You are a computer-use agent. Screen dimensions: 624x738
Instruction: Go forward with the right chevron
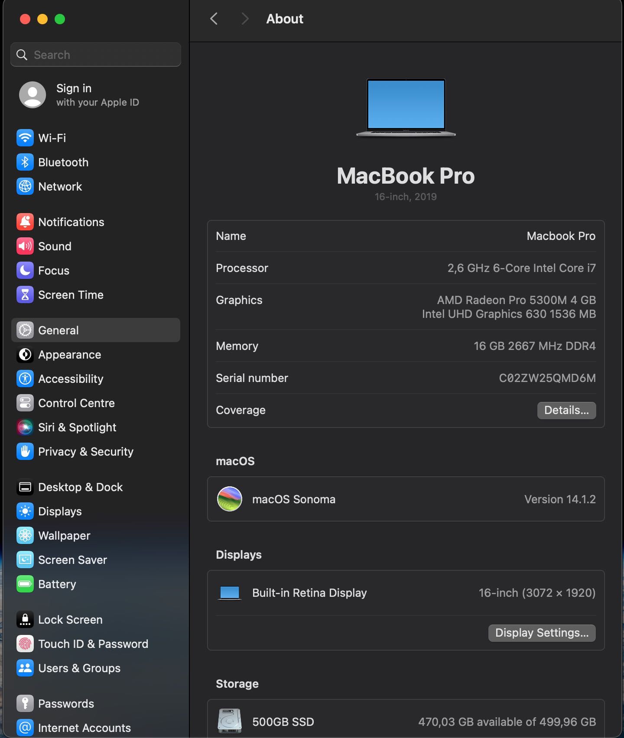click(245, 19)
